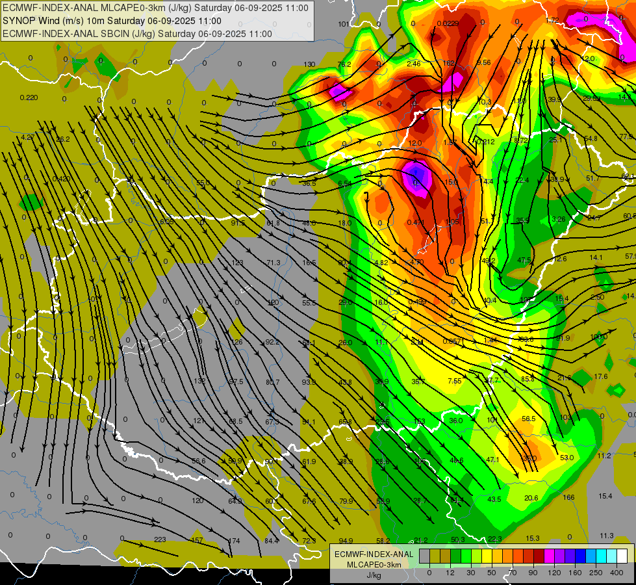
Task: Click the map value 20.6
Action: click(531, 498)
